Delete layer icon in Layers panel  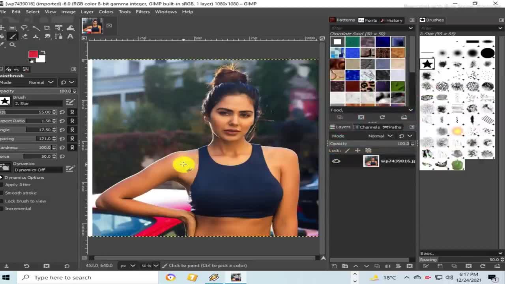click(410, 266)
